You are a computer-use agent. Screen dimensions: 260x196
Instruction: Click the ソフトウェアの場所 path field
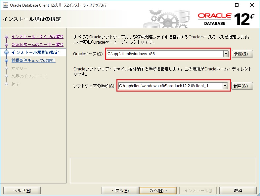click(170, 86)
